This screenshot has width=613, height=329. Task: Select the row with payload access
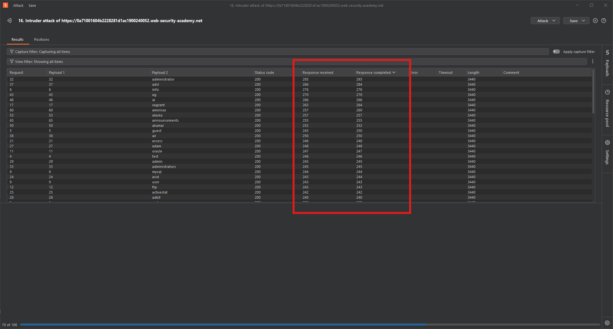(x=299, y=141)
